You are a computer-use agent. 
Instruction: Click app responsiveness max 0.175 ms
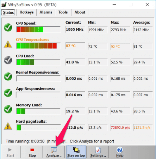click(x=120, y=95)
